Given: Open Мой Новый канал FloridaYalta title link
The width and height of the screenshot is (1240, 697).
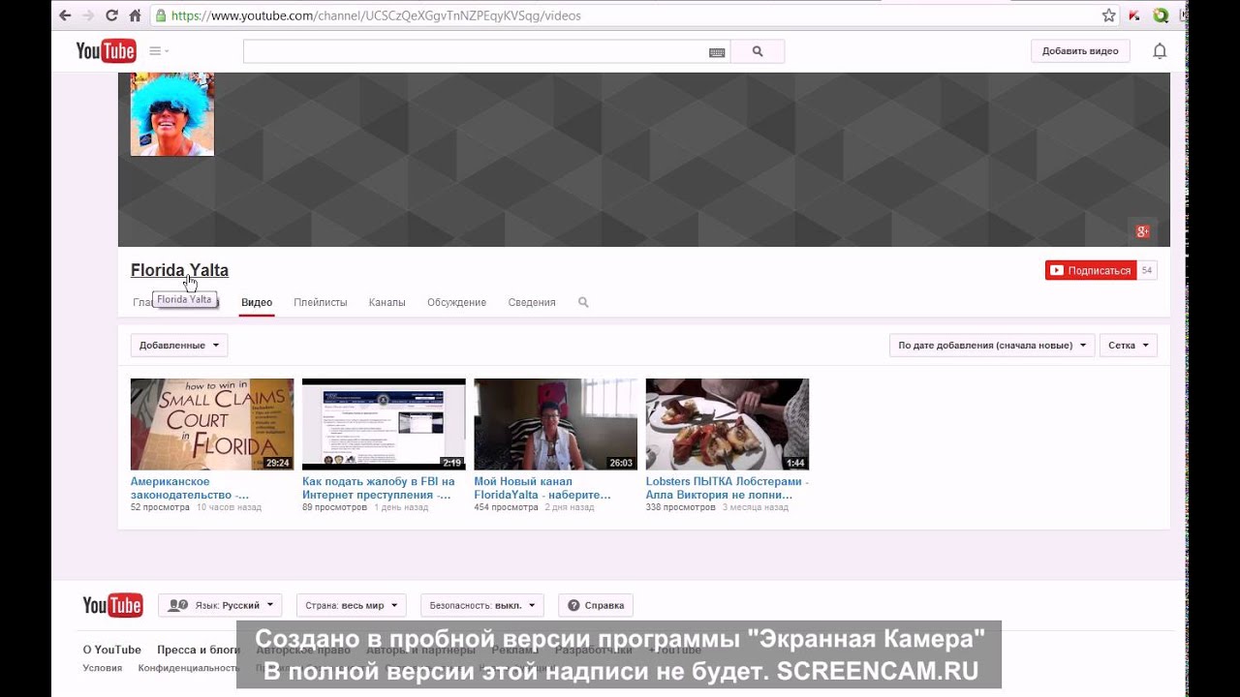Looking at the screenshot, I should [x=542, y=488].
